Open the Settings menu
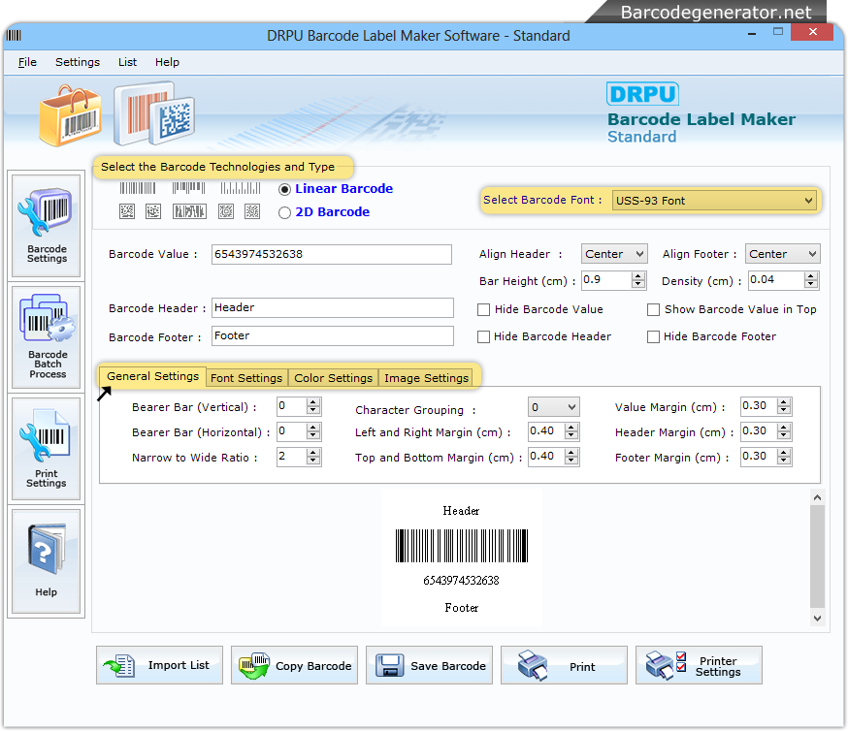The width and height of the screenshot is (848, 731). (x=78, y=62)
